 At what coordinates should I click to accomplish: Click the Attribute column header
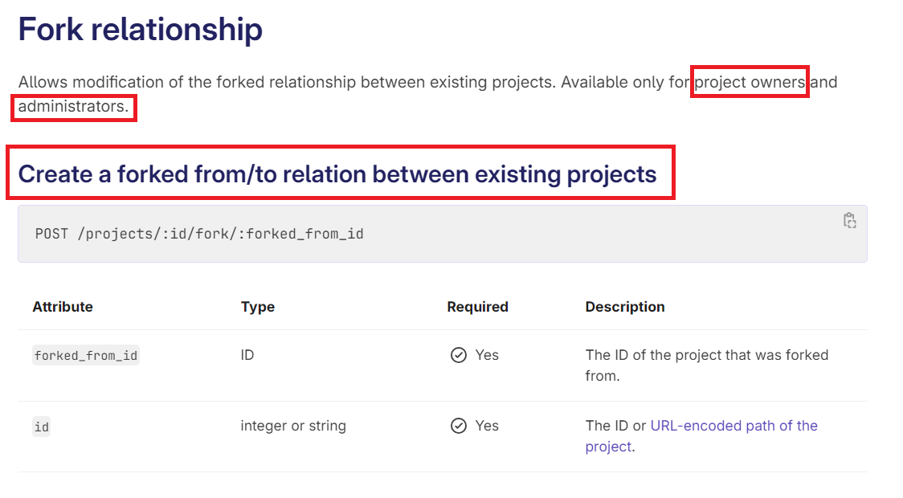pos(63,307)
